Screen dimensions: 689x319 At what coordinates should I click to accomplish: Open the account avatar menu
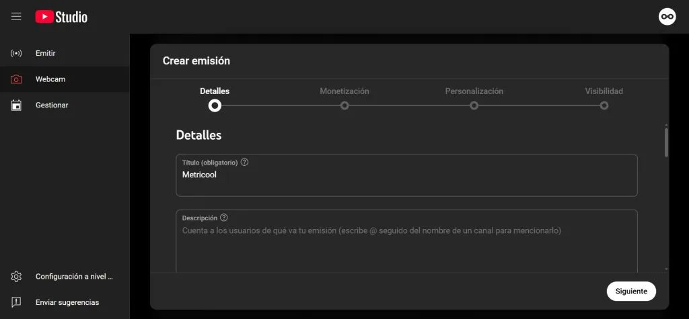tap(666, 17)
